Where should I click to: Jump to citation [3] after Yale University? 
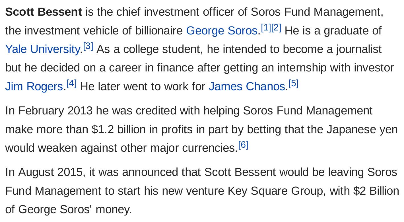[x=88, y=46]
